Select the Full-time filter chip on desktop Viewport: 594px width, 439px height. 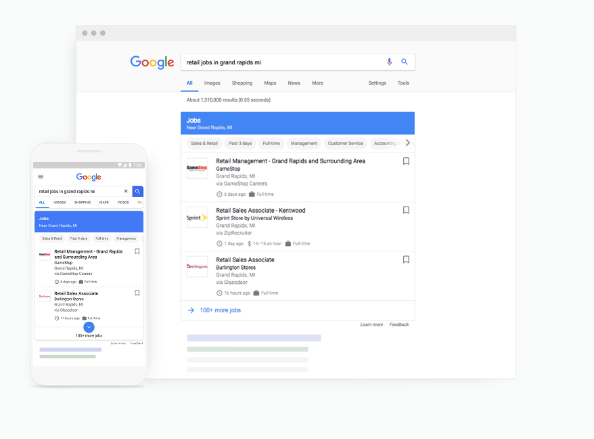271,144
